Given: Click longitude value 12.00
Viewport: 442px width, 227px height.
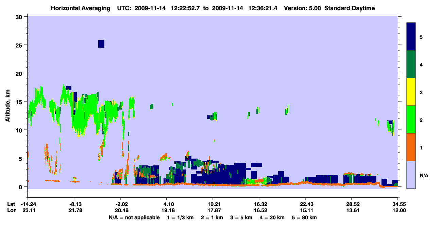Looking at the screenshot, I should 399,211.
